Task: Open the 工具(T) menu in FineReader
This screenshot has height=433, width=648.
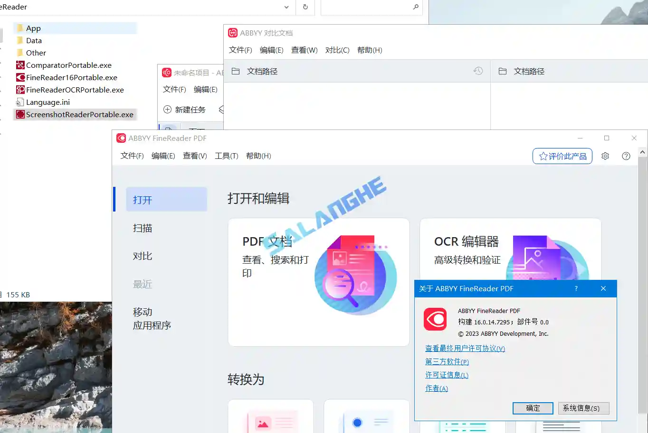Action: click(227, 156)
